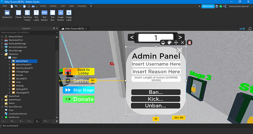This screenshot has width=253, height=134.
Task: Click the Ban... button
Action: tap(156, 92)
